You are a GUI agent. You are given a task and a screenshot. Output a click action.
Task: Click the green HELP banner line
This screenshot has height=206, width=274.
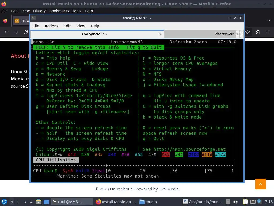pos(99,47)
